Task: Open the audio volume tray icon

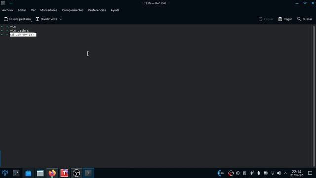Action: pos(279,173)
